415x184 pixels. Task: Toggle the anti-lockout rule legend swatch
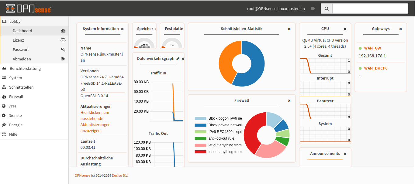tap(200, 138)
